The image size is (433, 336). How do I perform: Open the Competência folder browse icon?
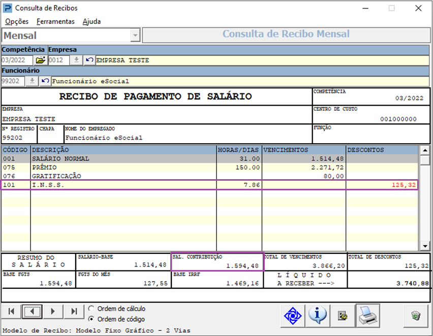40,60
